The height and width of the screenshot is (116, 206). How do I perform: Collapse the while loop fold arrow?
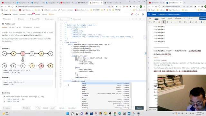tap(62, 56)
